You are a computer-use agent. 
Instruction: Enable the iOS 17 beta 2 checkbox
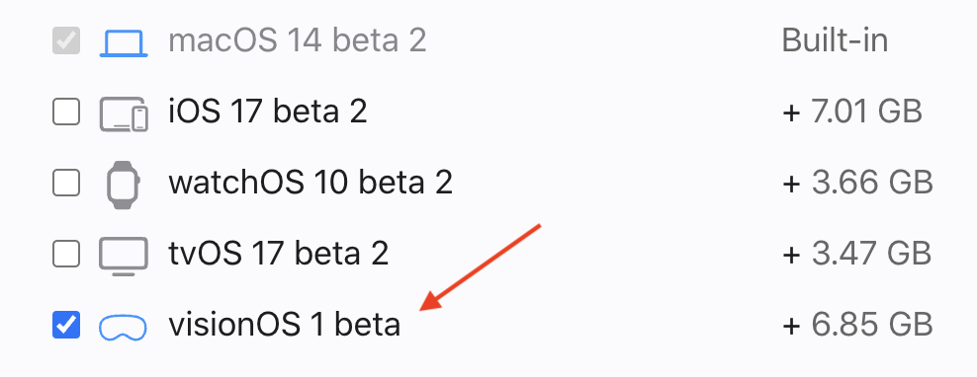point(66,112)
